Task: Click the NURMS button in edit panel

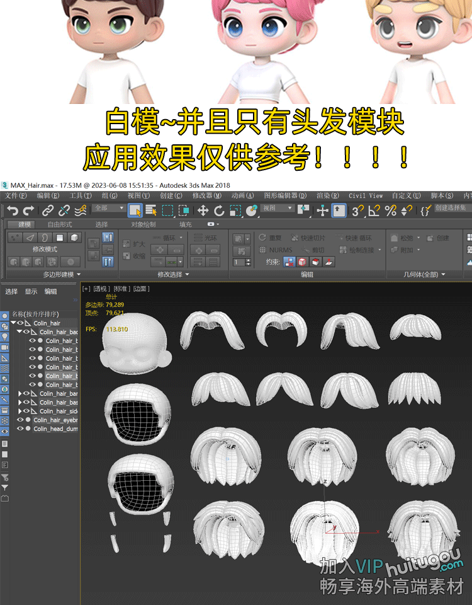Action: pyautogui.click(x=276, y=250)
